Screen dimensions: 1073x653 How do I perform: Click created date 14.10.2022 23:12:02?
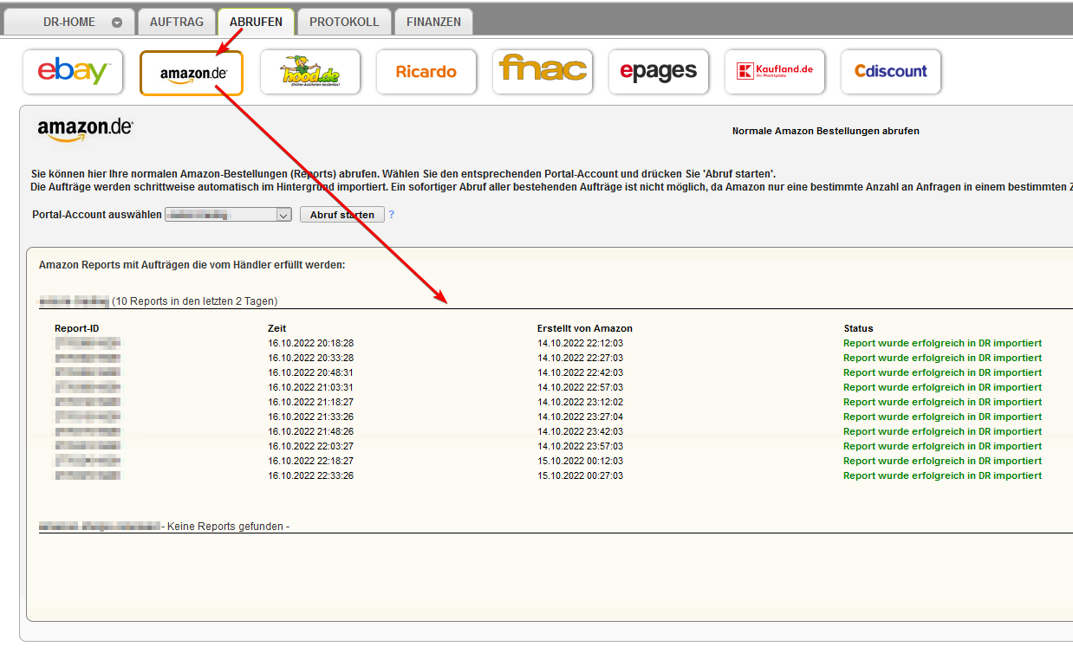click(581, 402)
